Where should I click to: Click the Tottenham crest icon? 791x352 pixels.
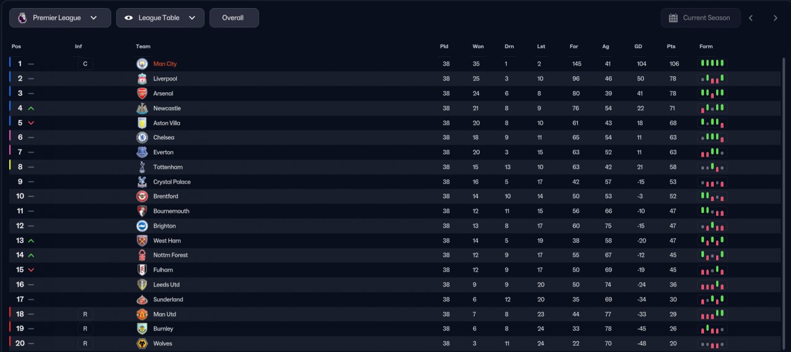(x=142, y=167)
